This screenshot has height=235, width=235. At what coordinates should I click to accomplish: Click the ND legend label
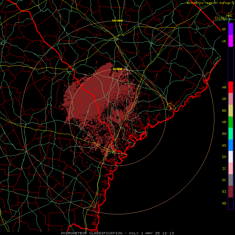(224, 203)
